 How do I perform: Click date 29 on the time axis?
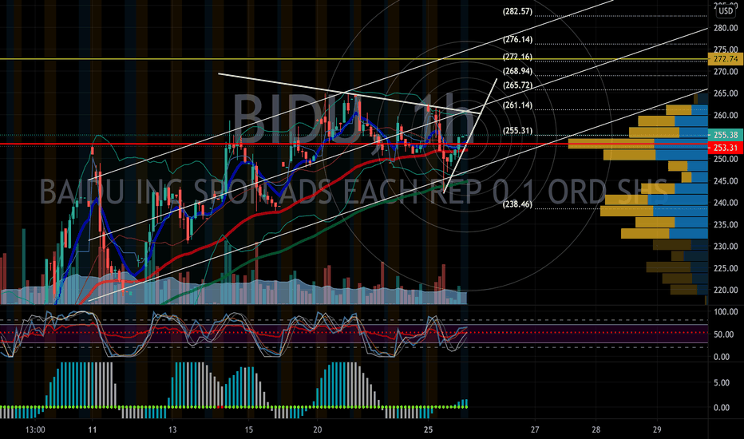pos(657,430)
